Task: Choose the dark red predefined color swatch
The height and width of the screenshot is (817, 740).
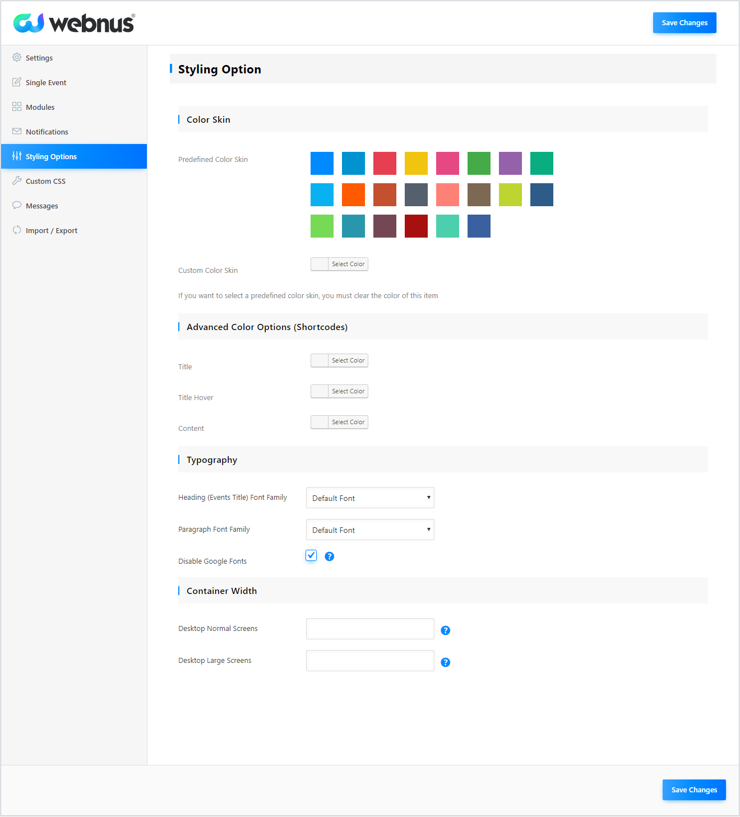Action: (416, 226)
